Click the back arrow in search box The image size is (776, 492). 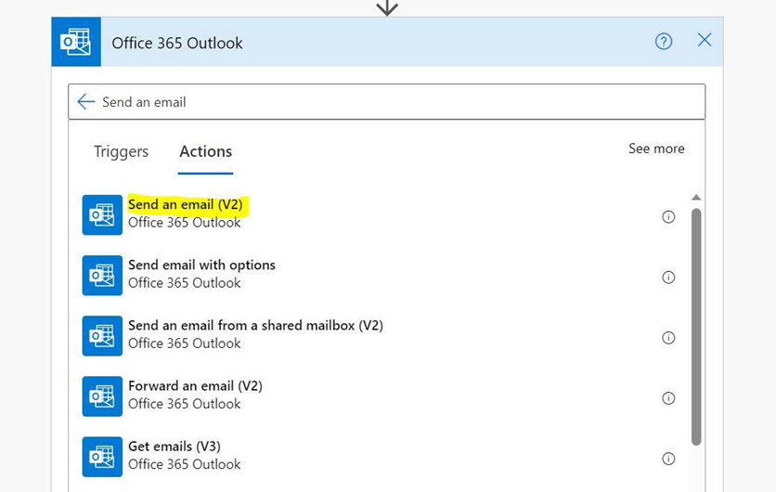pyautogui.click(x=86, y=101)
